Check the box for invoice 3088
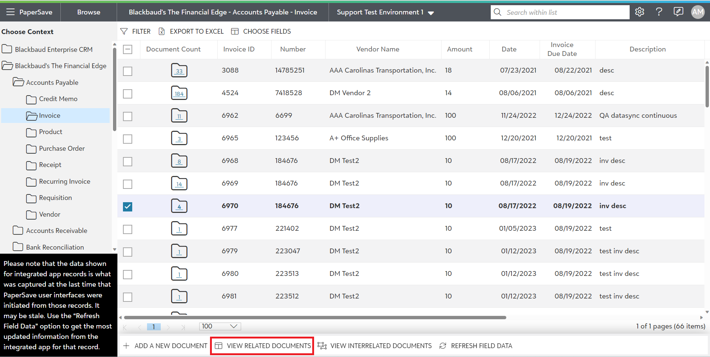Screen dimensions: 710x357 click(128, 71)
